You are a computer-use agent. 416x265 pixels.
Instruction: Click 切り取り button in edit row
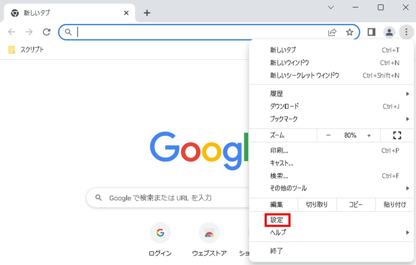click(x=317, y=205)
